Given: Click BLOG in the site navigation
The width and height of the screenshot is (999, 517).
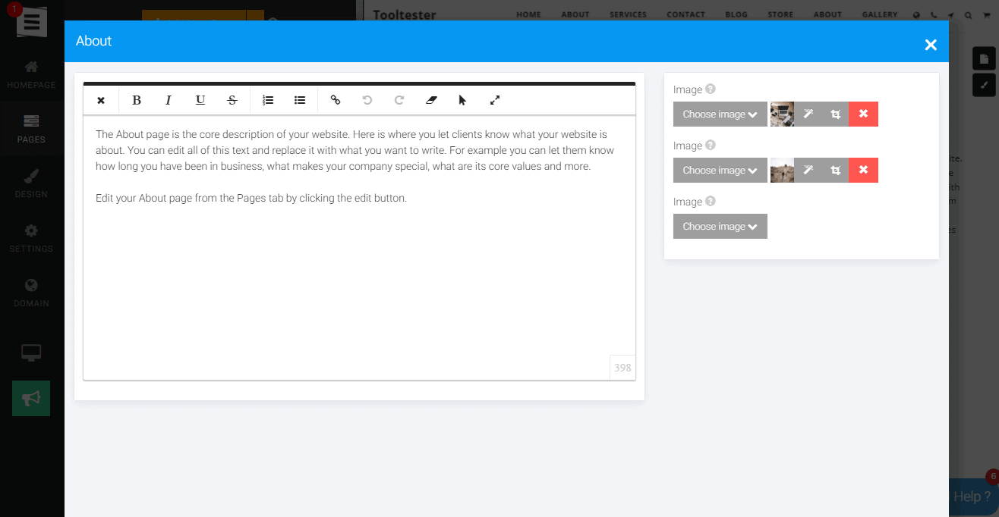Looking at the screenshot, I should [736, 14].
